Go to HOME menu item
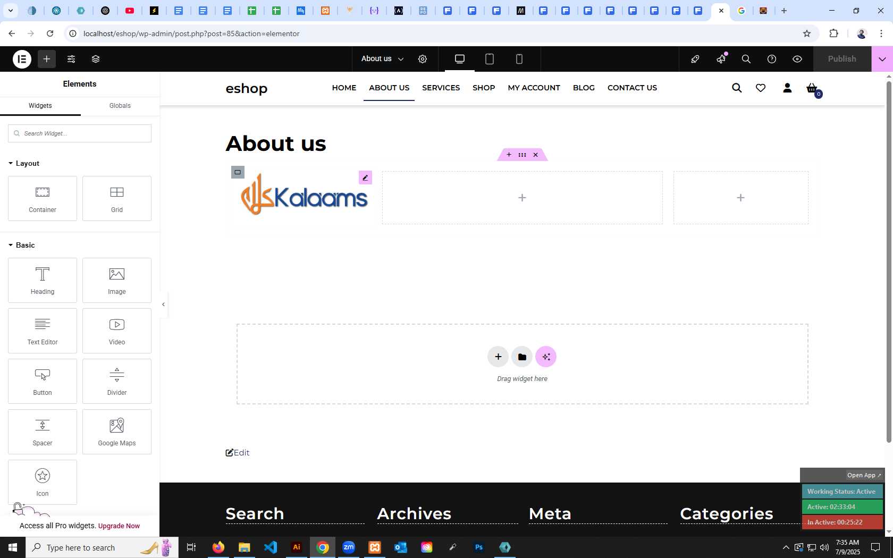 (x=344, y=88)
